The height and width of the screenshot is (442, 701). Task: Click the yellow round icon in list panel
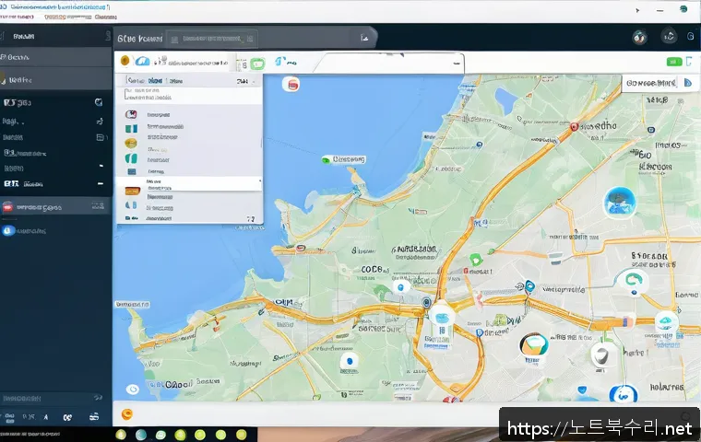131,145
